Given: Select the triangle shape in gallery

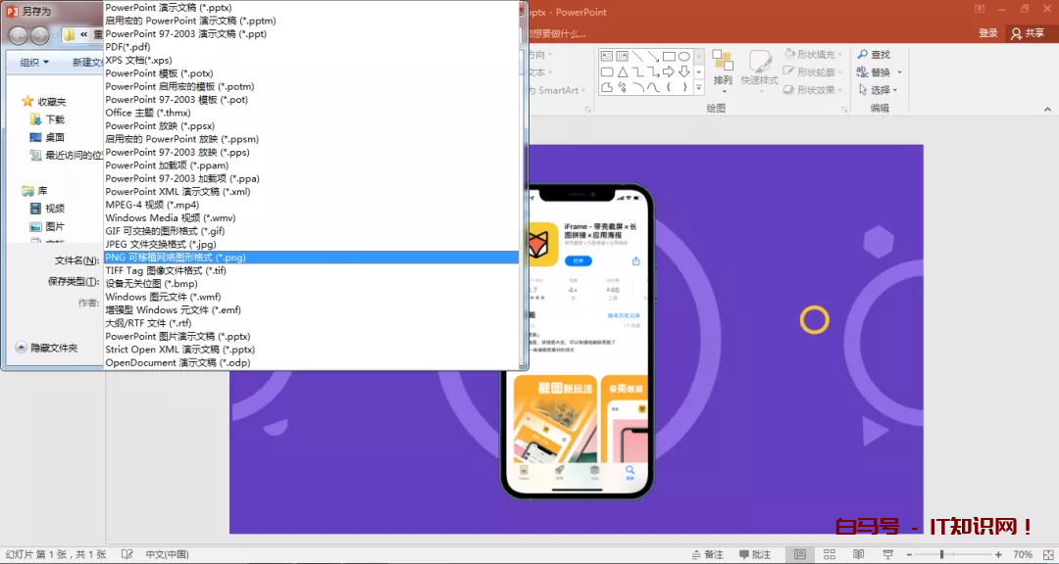Looking at the screenshot, I should tap(622, 72).
